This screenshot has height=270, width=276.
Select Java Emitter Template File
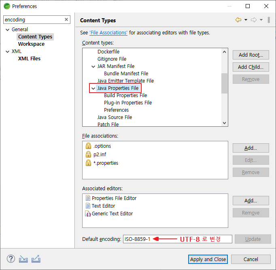point(125,81)
